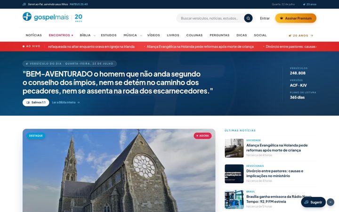Click the arrow after Ler a Bíblia inteira
This screenshot has width=339, height=212.
click(x=79, y=103)
